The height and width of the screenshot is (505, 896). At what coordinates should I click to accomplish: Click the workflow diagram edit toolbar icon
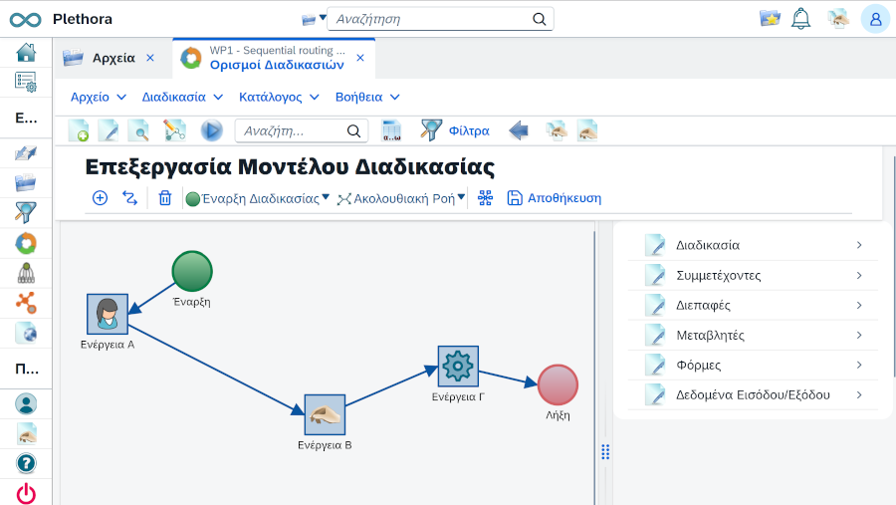175,130
